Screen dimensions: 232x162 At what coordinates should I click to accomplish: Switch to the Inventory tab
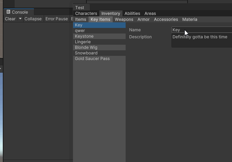pyautogui.click(x=111, y=13)
